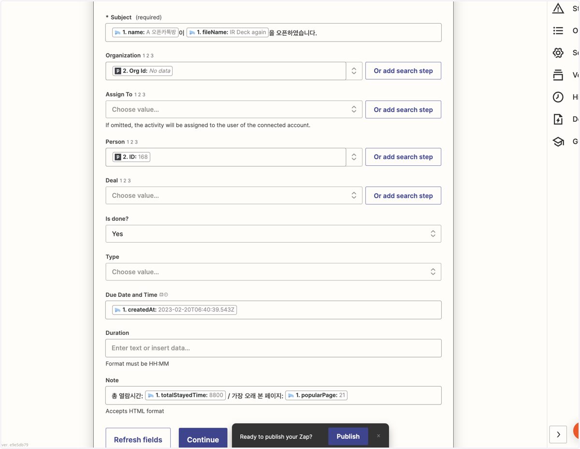Image resolution: width=580 pixels, height=449 pixels.
Task: Click the 'If omitted' assignment hint text
Action: [x=208, y=125]
